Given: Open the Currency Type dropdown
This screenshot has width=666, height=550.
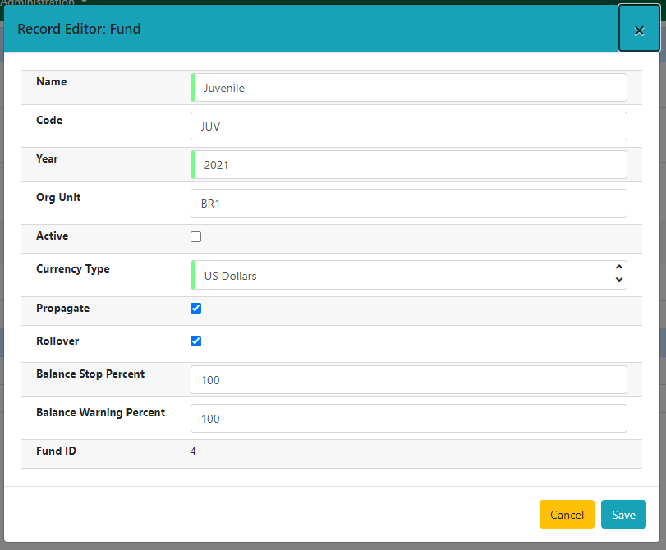Looking at the screenshot, I should point(402,276).
